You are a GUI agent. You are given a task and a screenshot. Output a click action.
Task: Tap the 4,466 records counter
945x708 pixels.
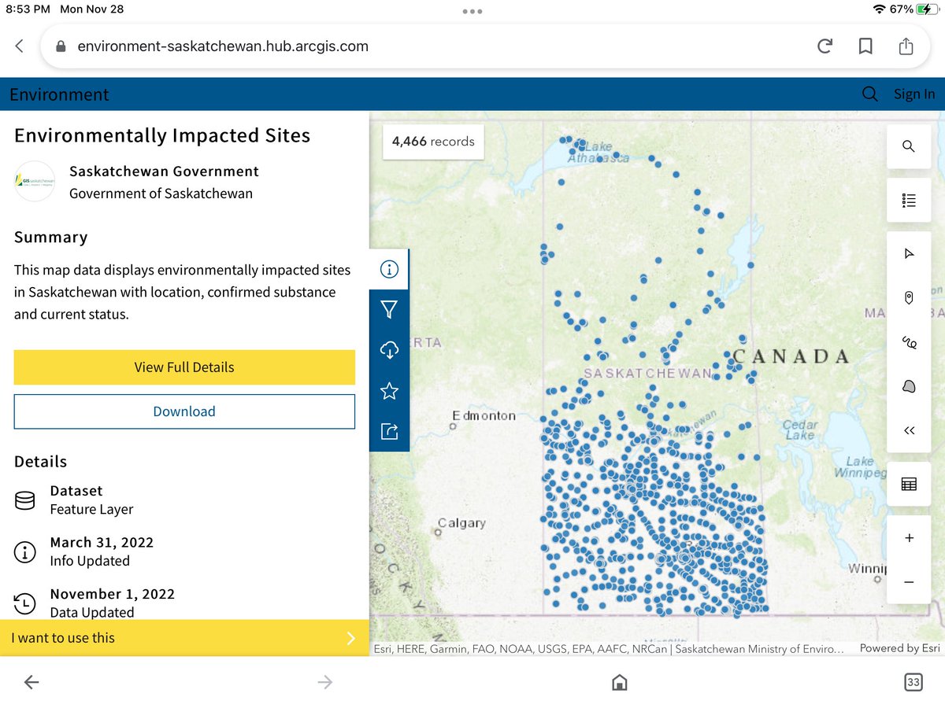(433, 142)
